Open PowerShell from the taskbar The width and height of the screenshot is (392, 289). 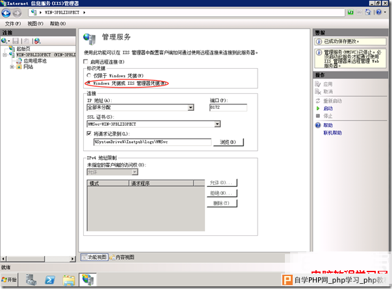point(49,279)
